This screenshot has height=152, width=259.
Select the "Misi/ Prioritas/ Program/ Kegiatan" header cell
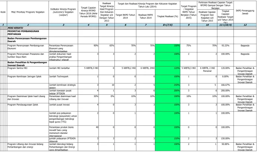pyautogui.click(x=28, y=12)
